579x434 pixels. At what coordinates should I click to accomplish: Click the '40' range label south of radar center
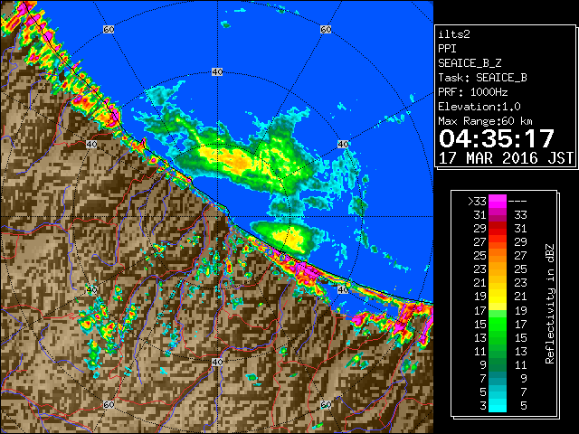pyautogui.click(x=217, y=362)
